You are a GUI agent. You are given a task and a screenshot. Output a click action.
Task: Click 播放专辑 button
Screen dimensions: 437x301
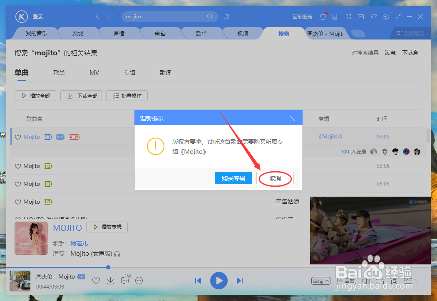[x=107, y=227]
